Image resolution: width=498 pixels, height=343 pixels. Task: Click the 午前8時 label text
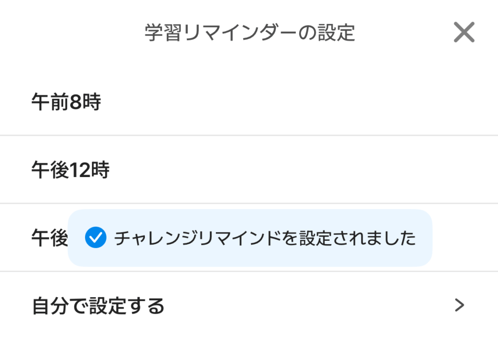(x=66, y=102)
